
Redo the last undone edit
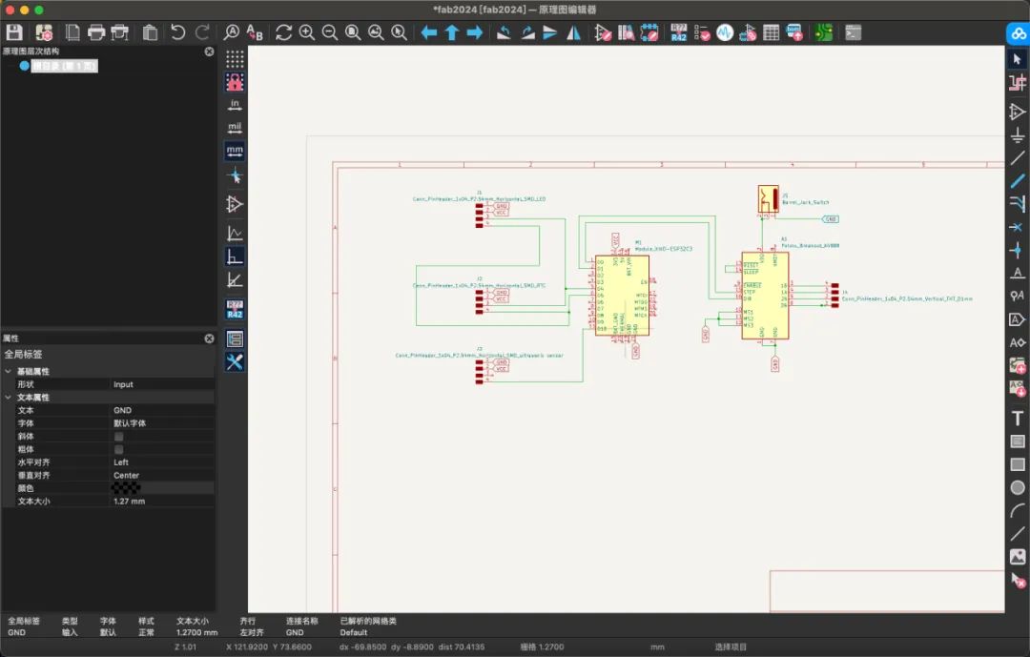tap(202, 32)
